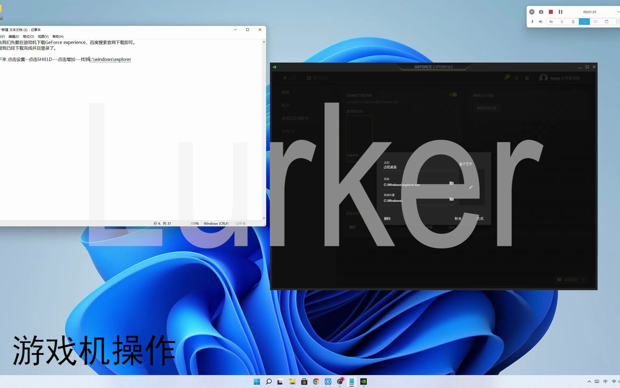
Task: Click the 目标 field C:\Windows\explorer.exe
Action: pos(416,185)
